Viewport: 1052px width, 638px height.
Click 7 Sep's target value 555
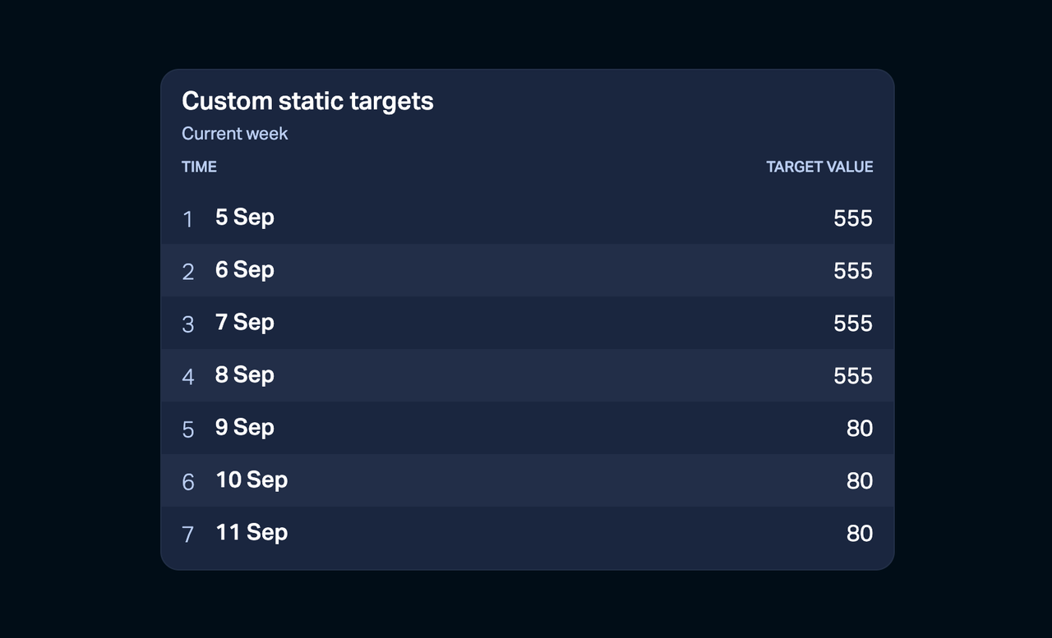852,324
